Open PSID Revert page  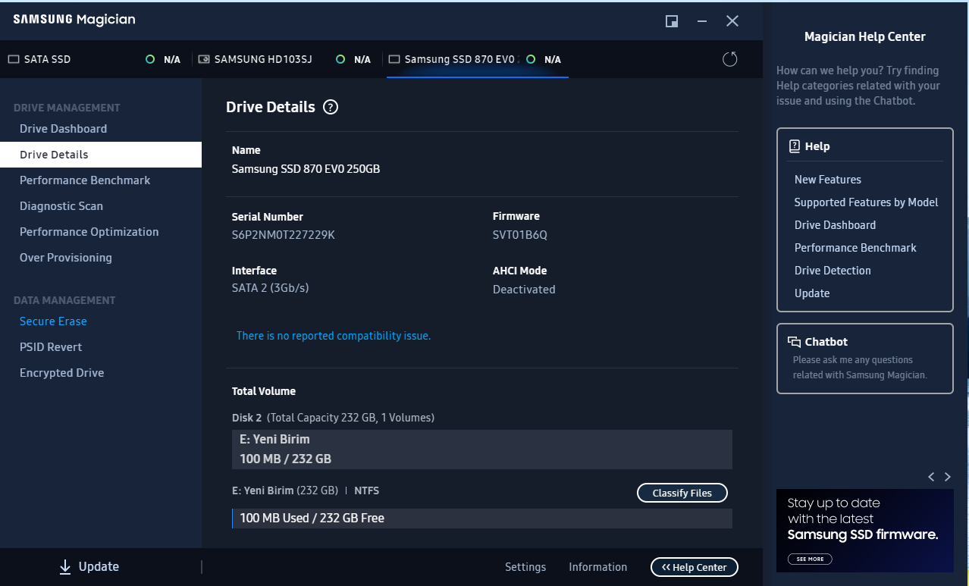pos(51,347)
